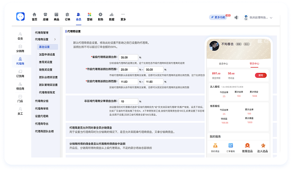The width and height of the screenshot is (292, 171).
Task: Click the 更多功能 button
Action: [218, 17]
